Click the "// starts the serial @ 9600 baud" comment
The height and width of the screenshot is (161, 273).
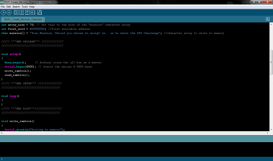click(65, 67)
